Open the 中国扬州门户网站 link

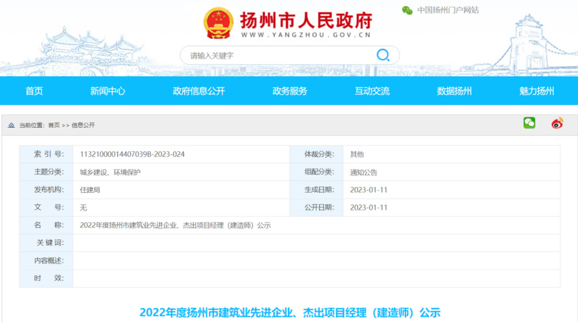click(448, 10)
